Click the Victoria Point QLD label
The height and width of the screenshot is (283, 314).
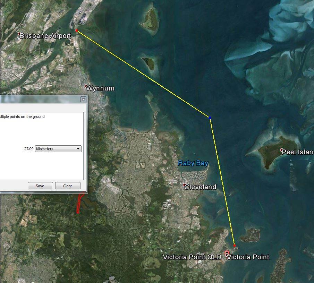point(192,257)
